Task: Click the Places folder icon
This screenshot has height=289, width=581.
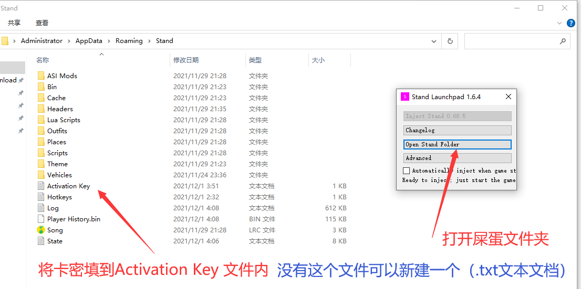Action: [41, 142]
